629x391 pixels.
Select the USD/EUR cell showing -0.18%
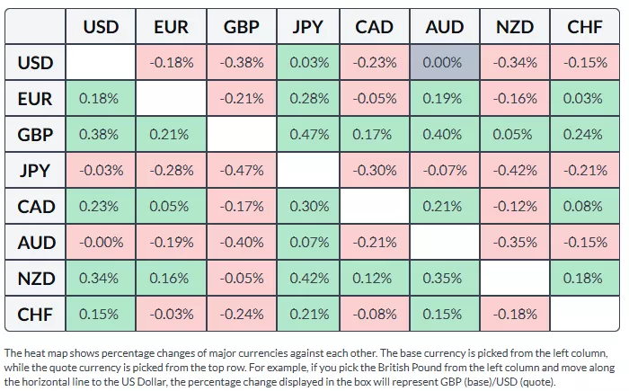point(170,63)
